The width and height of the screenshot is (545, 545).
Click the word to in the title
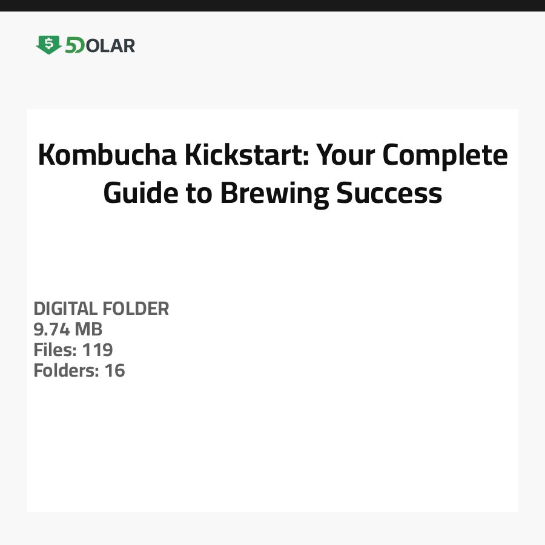tap(199, 193)
